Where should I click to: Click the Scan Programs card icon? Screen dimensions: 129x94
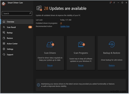point(81,44)
